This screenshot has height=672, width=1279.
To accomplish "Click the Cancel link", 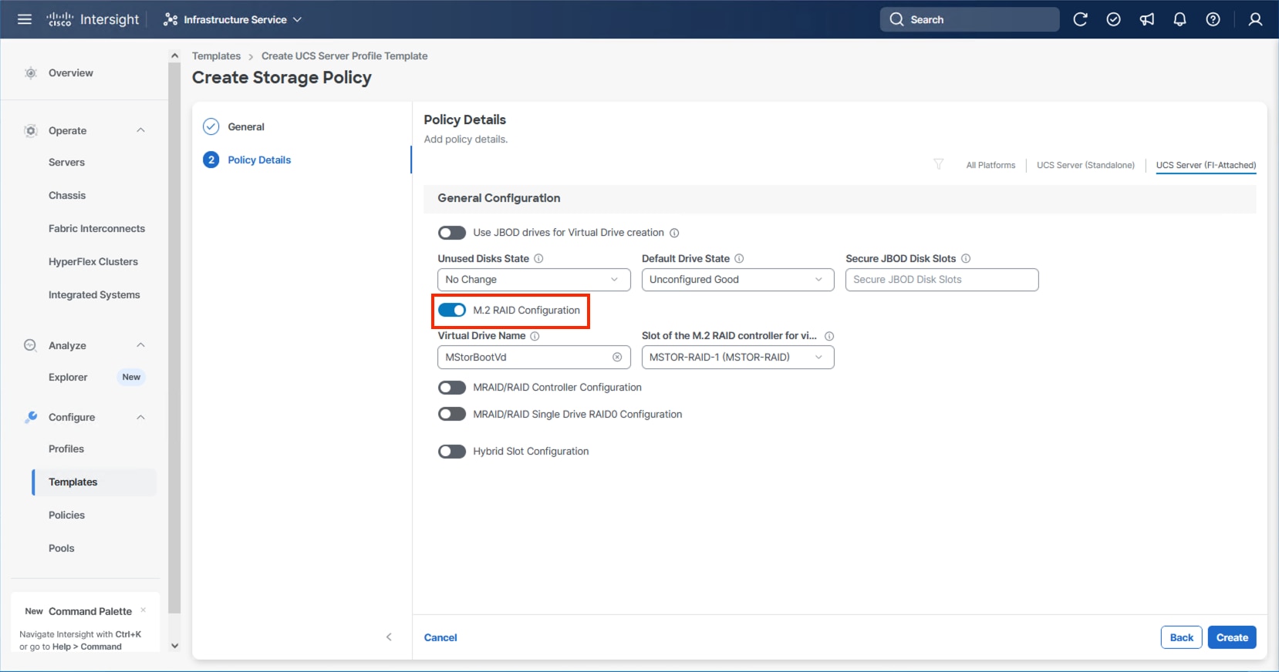I will click(440, 637).
